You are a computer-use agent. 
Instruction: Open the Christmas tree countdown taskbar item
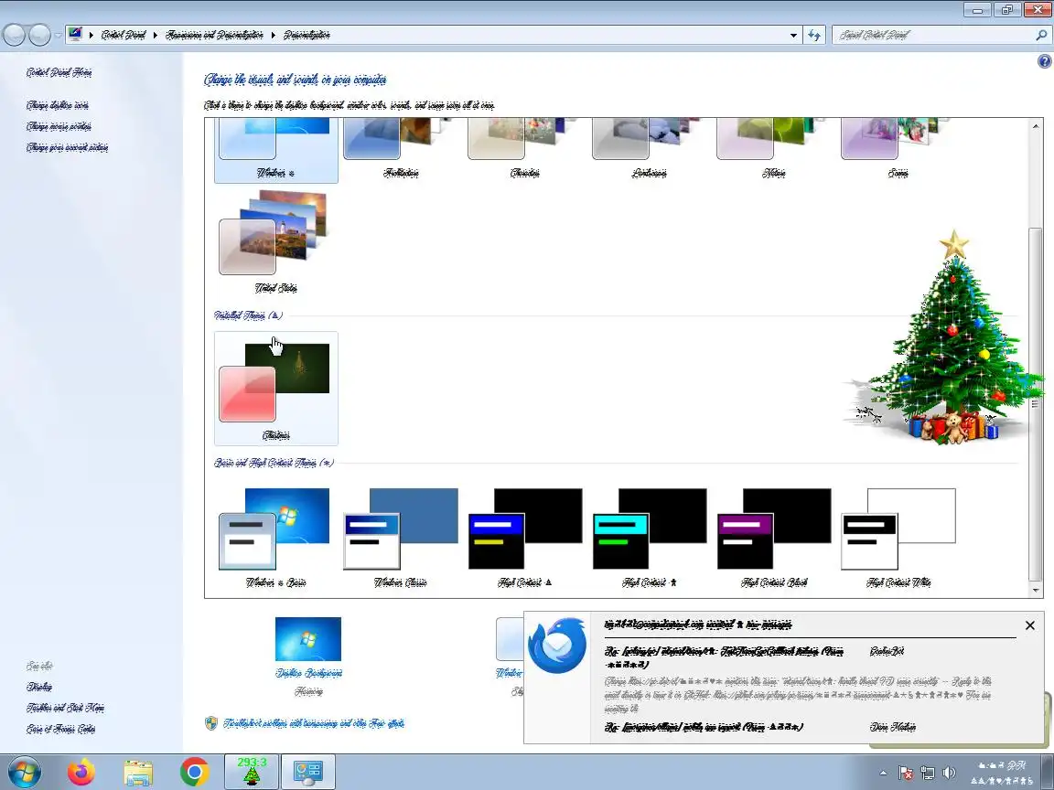pyautogui.click(x=252, y=772)
